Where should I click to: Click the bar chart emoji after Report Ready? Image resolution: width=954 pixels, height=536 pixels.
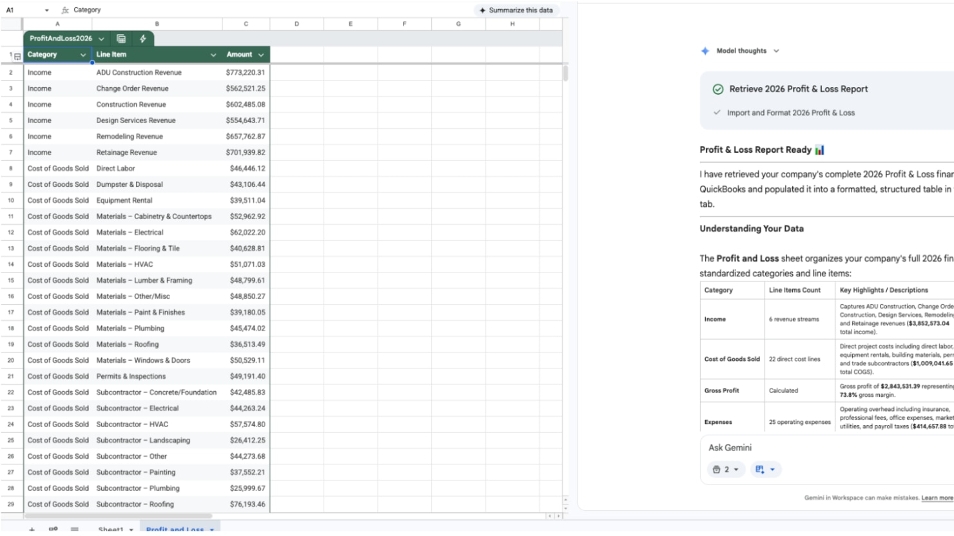tap(819, 150)
